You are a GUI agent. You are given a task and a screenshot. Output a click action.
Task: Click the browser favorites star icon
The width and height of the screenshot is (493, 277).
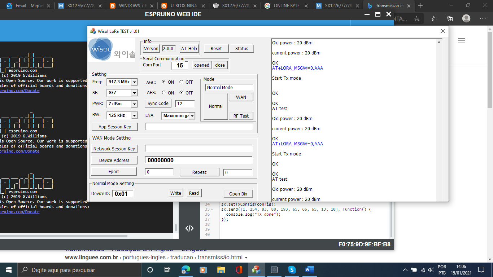[x=416, y=18]
